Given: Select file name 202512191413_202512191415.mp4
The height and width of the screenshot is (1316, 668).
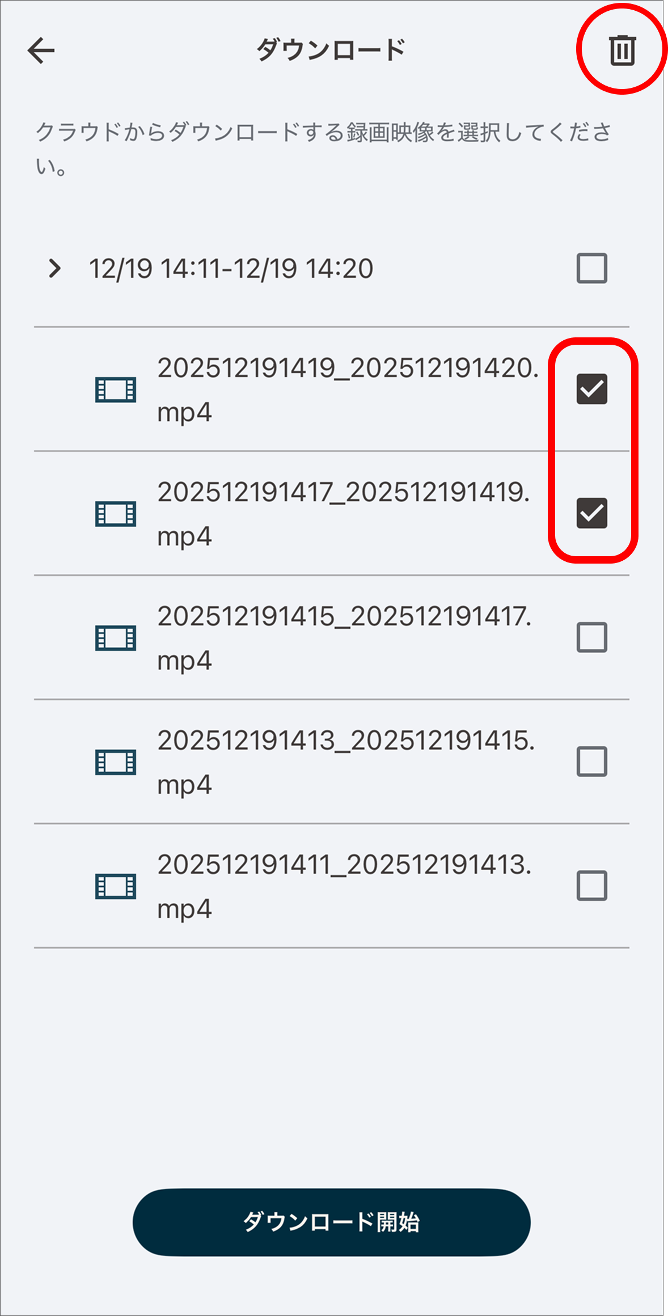Looking at the screenshot, I should pos(346,762).
